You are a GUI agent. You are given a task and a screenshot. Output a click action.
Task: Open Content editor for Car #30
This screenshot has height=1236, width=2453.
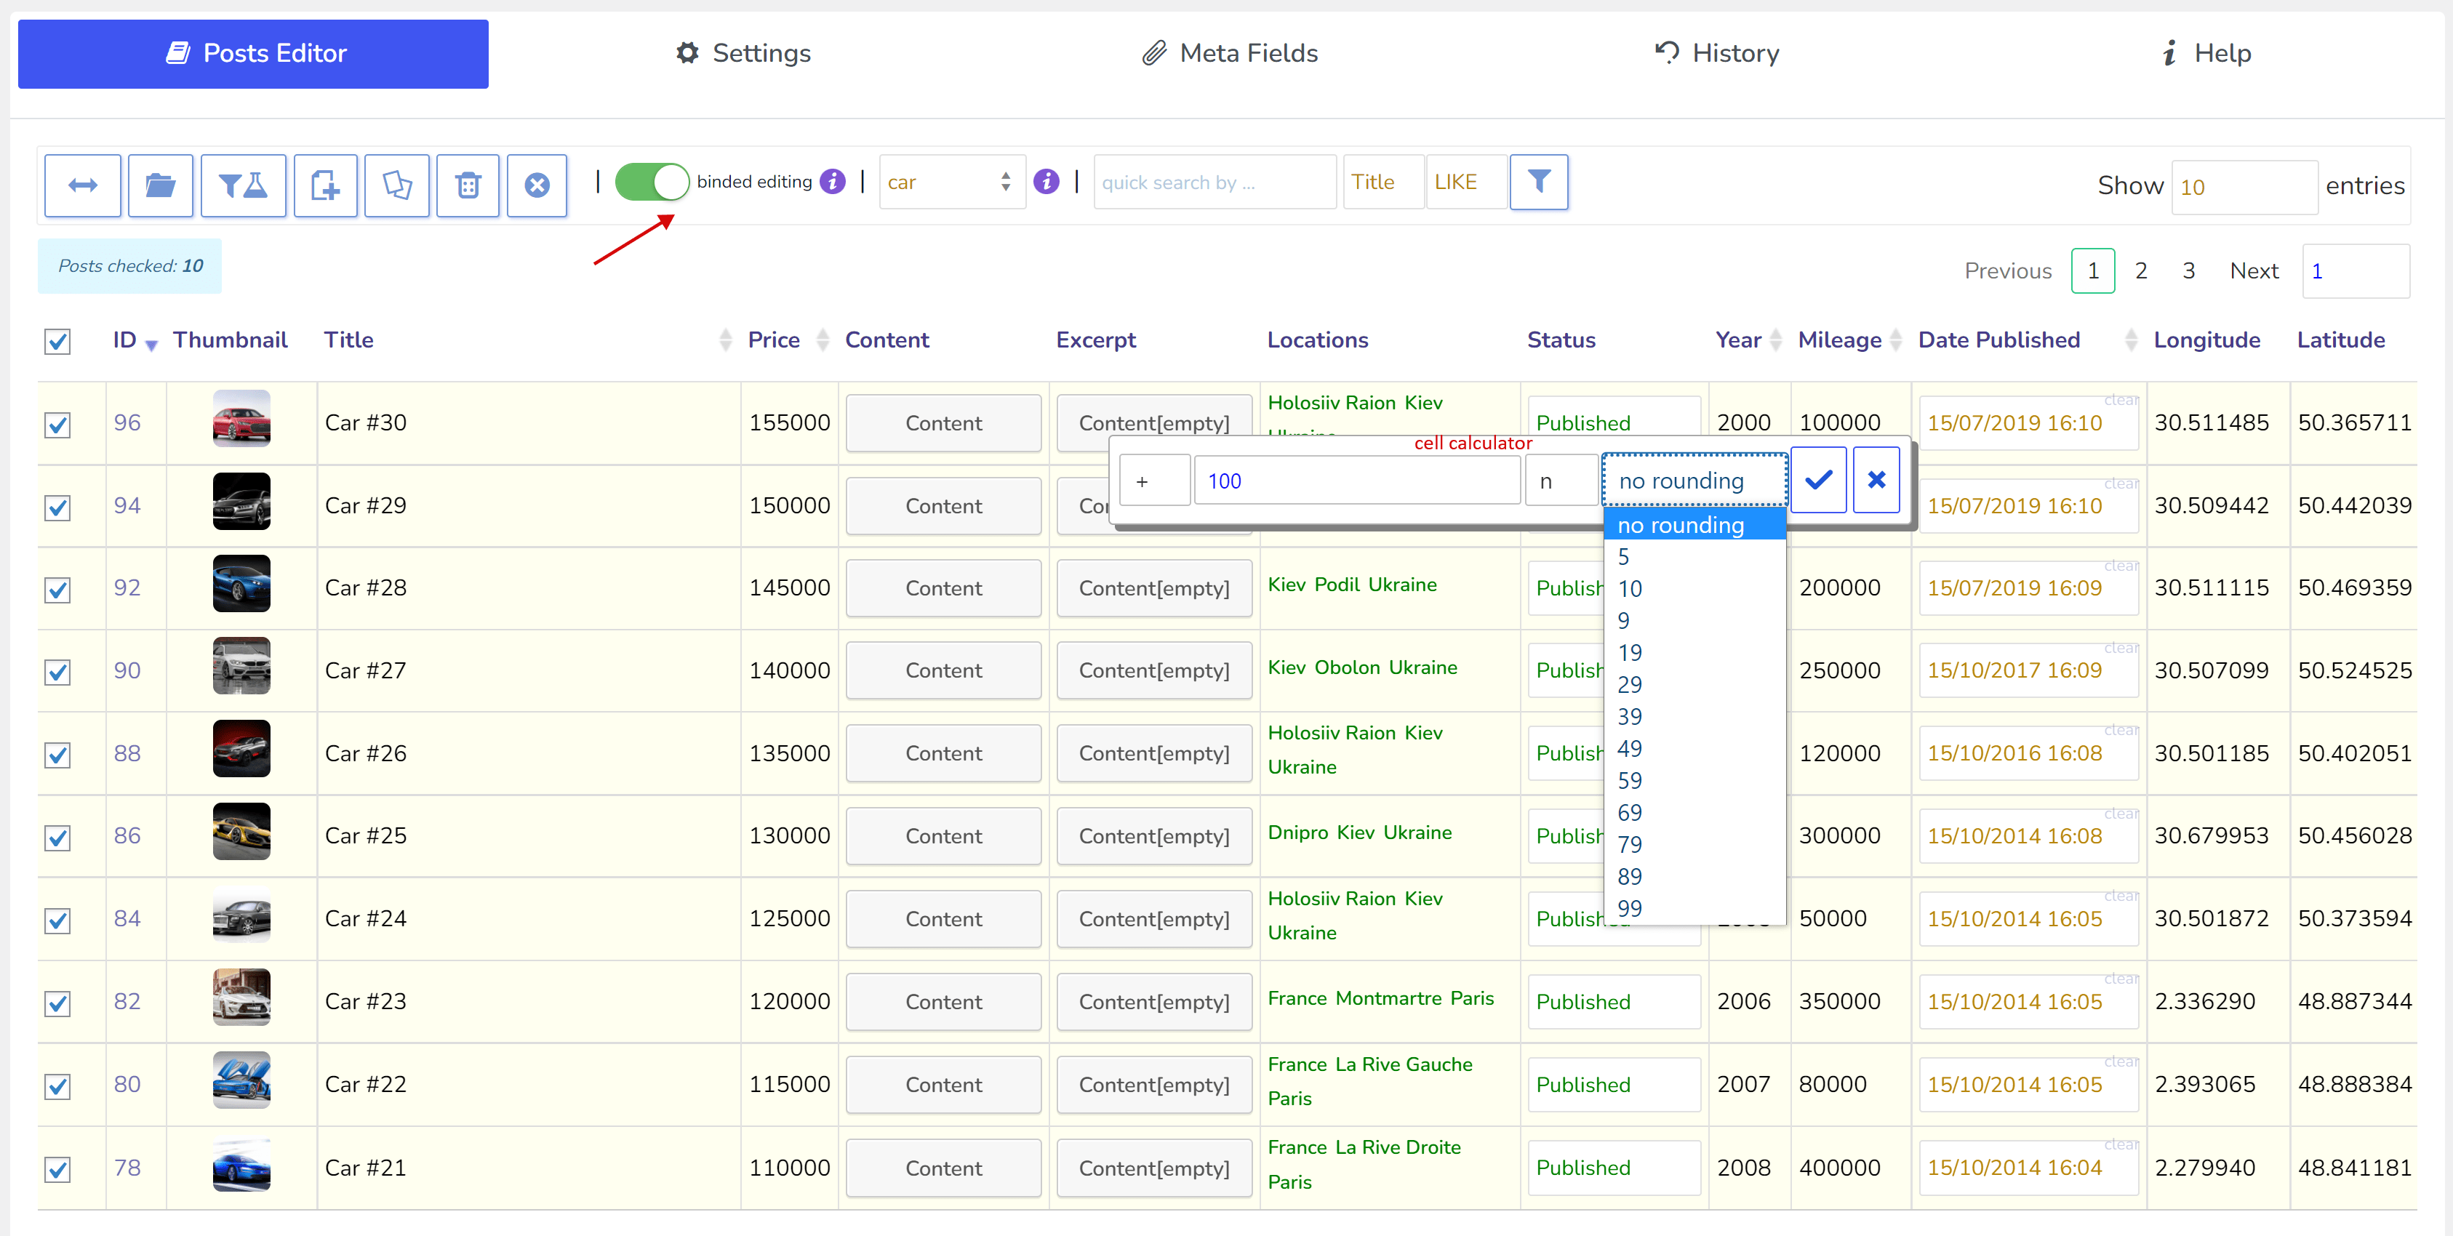[x=943, y=423]
